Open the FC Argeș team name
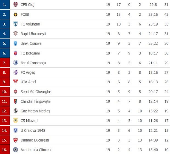Image resolution: width=170 pixels, height=154 pixels. [28, 73]
